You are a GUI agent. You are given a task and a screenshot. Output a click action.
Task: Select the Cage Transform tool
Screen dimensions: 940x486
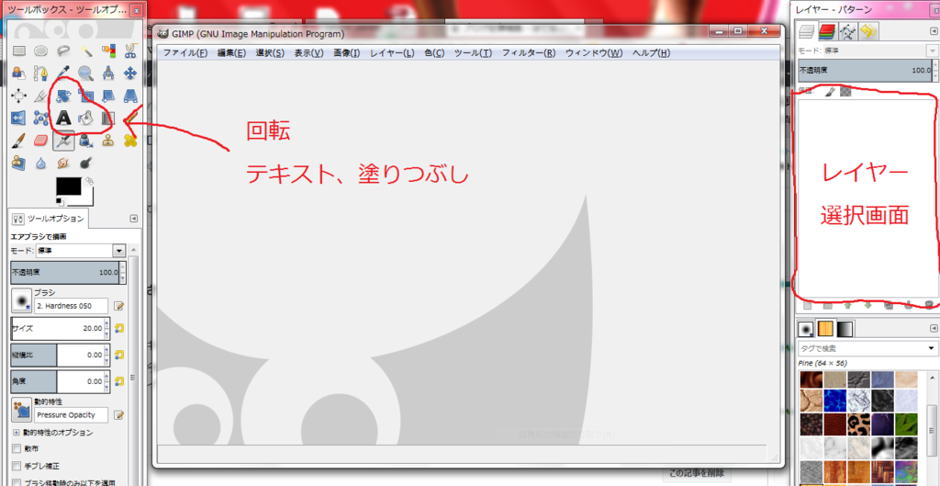40,118
